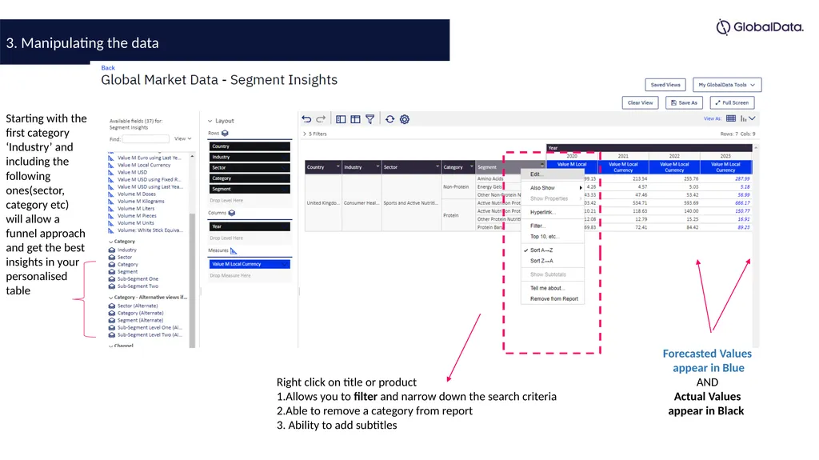The image size is (819, 460).
Task: Choose Tell me about... menu item
Action: pos(552,288)
